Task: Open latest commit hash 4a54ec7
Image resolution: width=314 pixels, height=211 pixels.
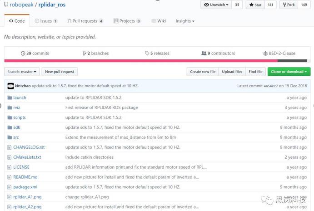Action: (x=270, y=86)
